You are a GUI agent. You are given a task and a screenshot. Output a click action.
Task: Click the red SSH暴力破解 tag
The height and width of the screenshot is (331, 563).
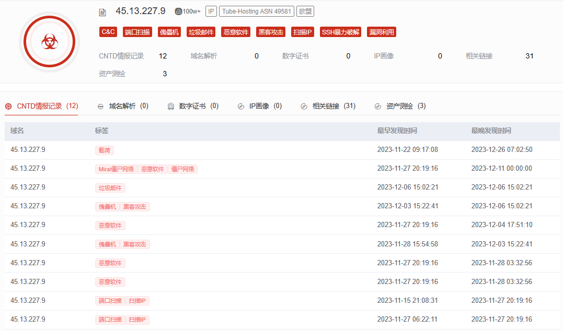tap(340, 32)
